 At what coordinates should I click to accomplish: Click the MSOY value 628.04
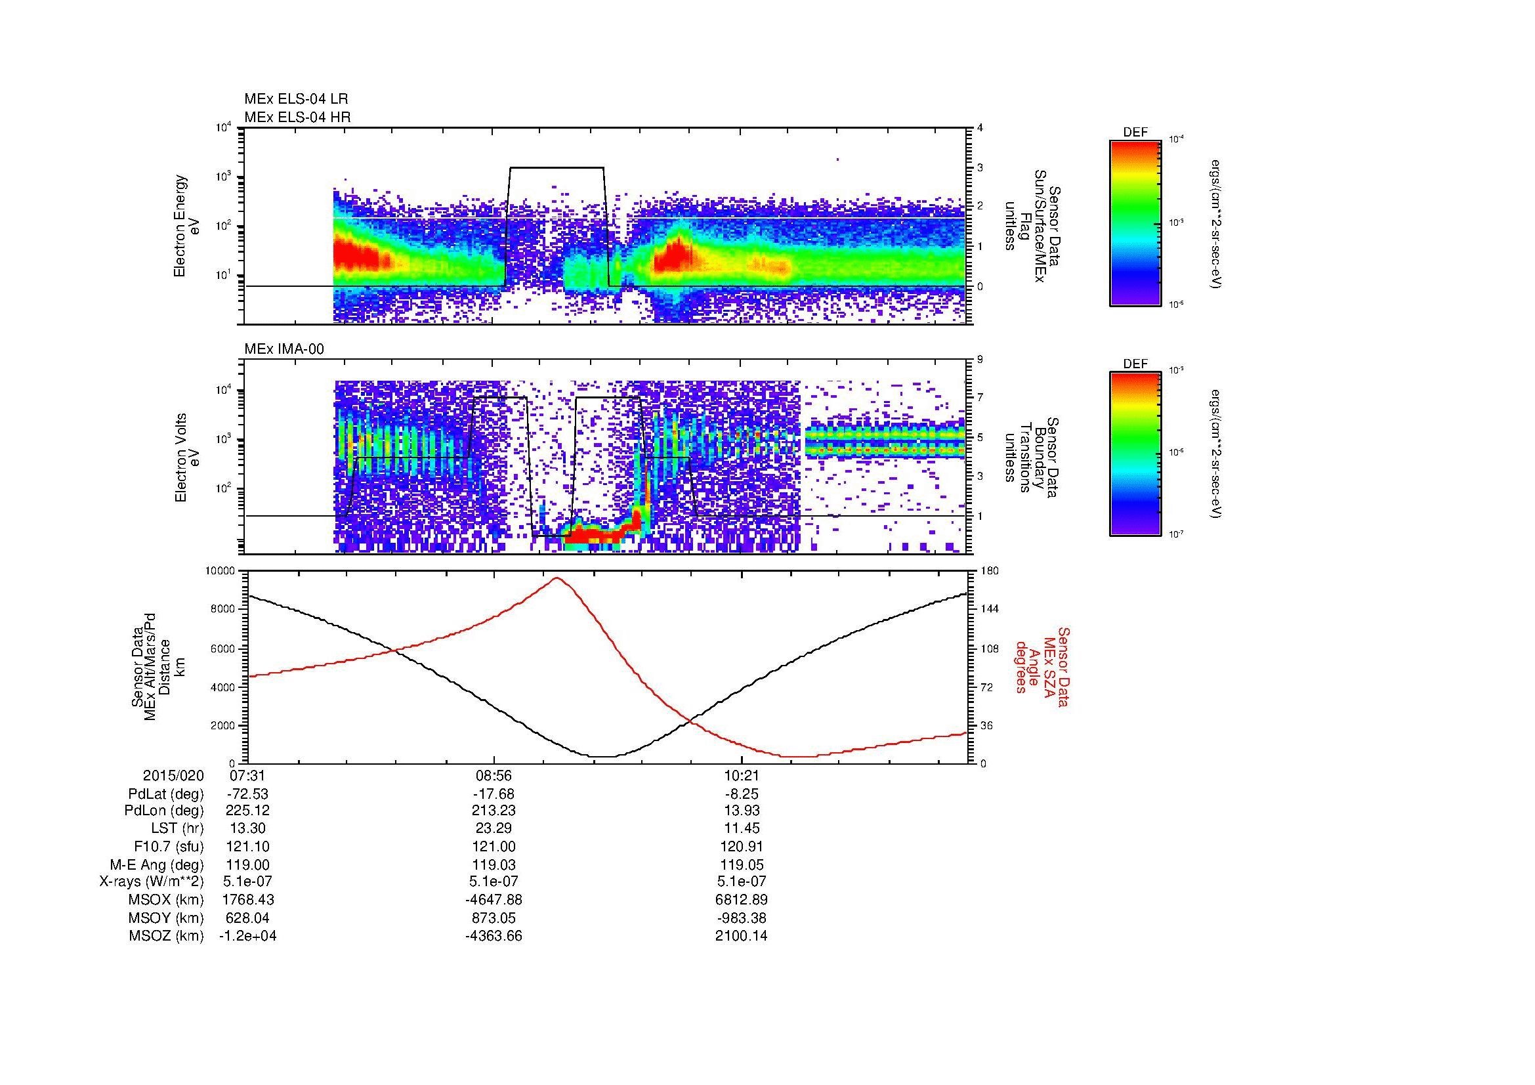pos(247,918)
